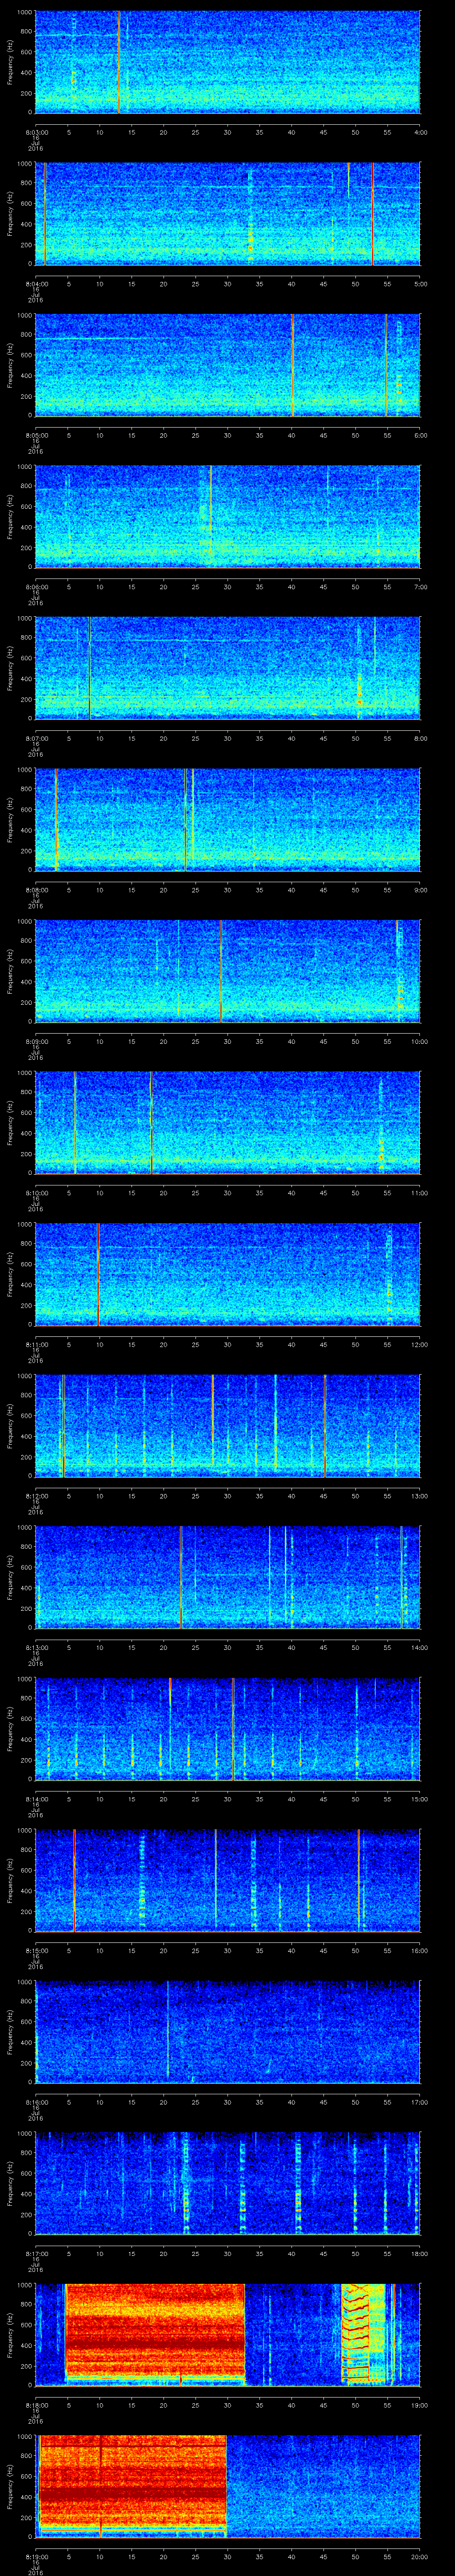The image size is (455, 2576).
Task: Click the red transient line at 40 seconds in the 8:05 panel
Action: tap(292, 365)
